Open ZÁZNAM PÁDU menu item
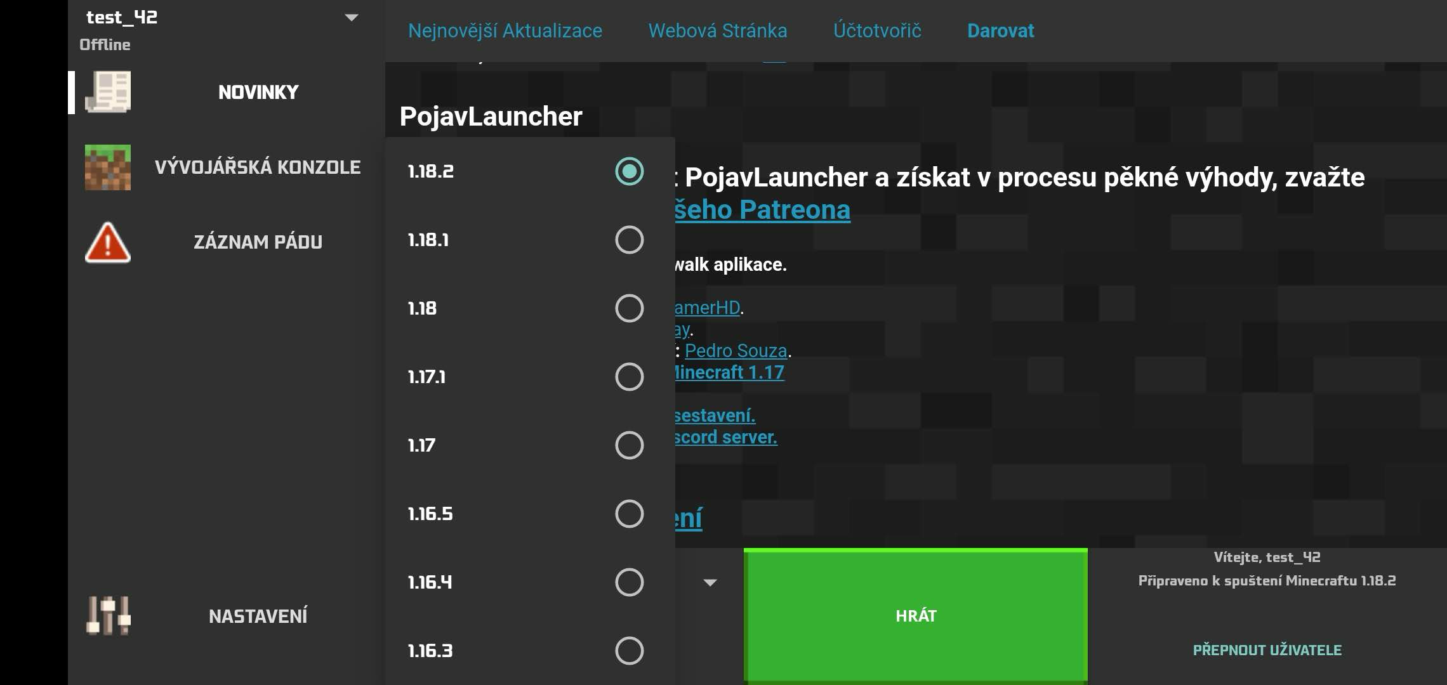This screenshot has width=1447, height=685. [x=258, y=242]
